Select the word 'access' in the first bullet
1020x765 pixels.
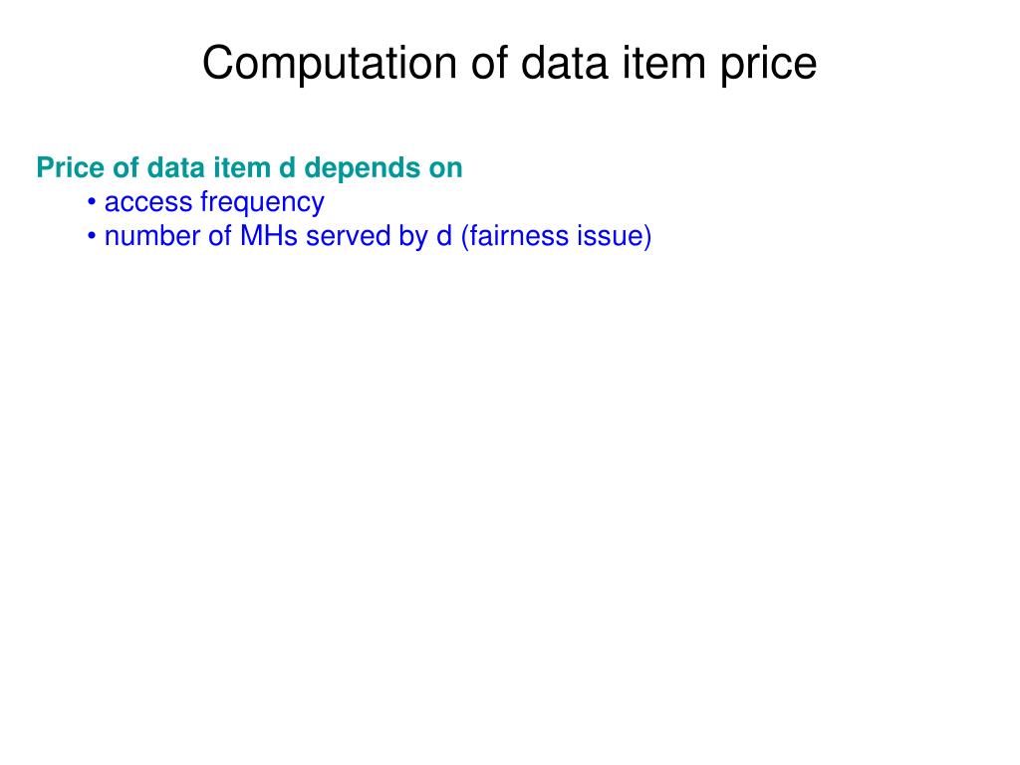pos(148,203)
